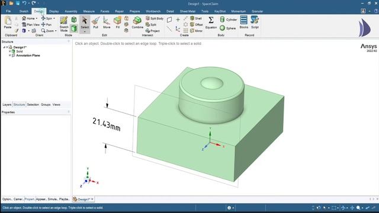Choose the Zoom tool
This screenshot has height=213, width=379.
coord(47,31)
